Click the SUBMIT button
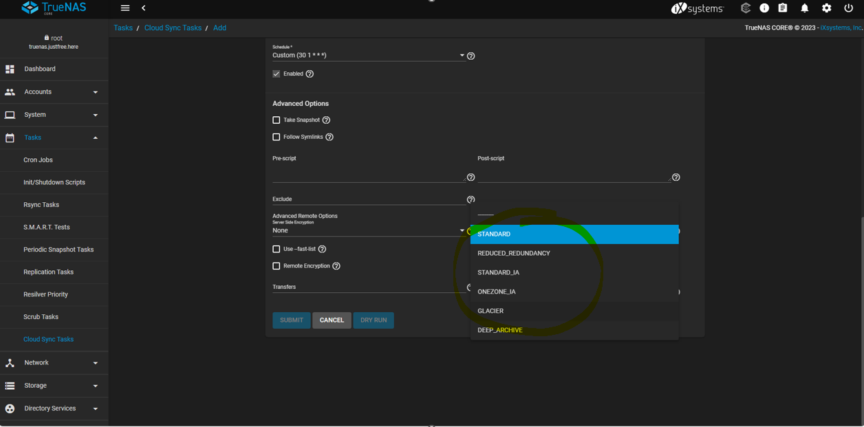 point(292,320)
